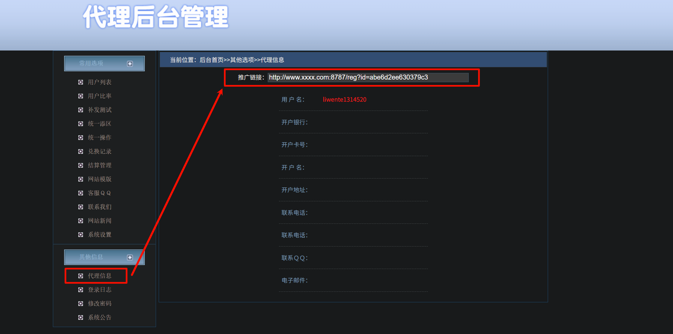Click the icon beside 用户比率
Viewport: 673px width, 334px height.
pos(81,96)
